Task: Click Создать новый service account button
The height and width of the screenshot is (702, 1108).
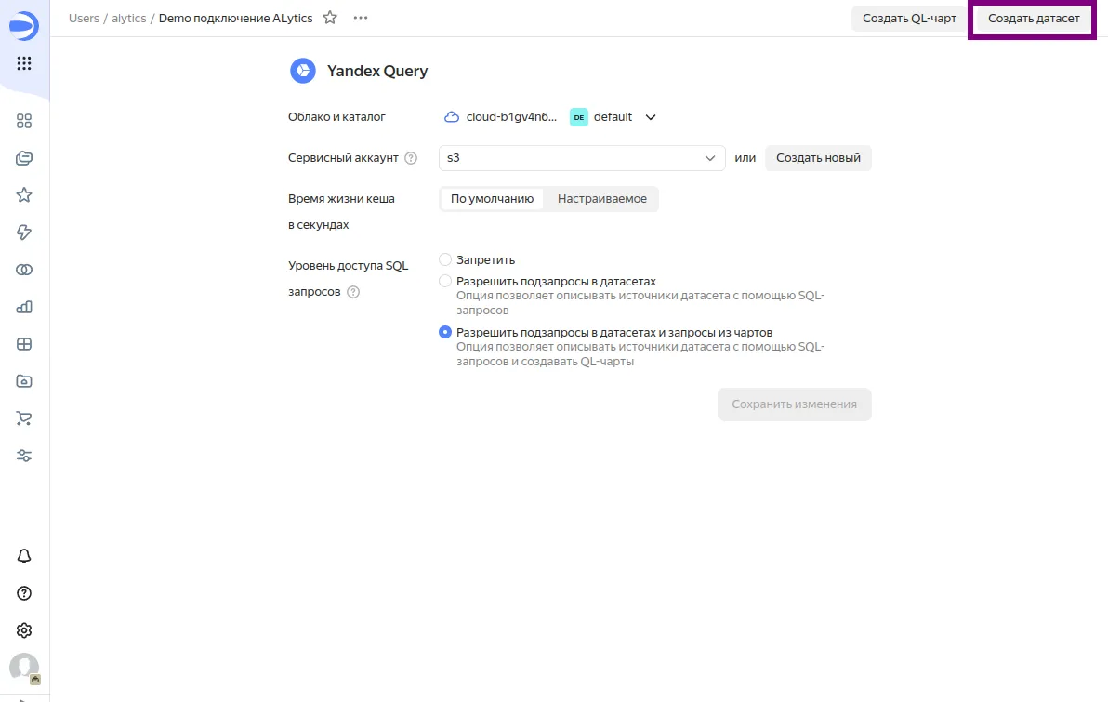Action: click(818, 158)
